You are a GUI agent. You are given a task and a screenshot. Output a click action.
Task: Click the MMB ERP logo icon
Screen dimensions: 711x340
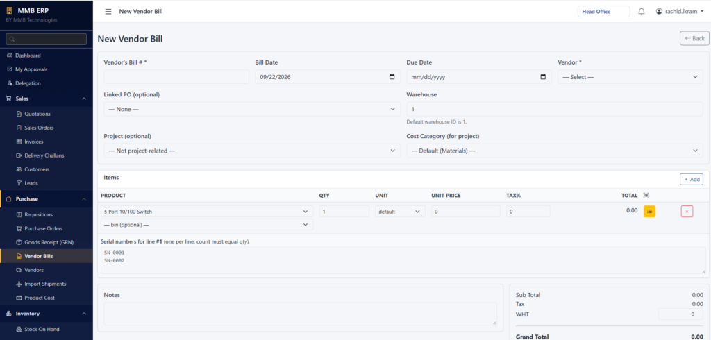[10, 11]
